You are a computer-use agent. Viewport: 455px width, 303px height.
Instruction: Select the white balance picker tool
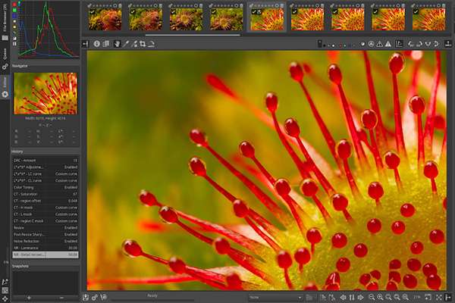click(126, 44)
